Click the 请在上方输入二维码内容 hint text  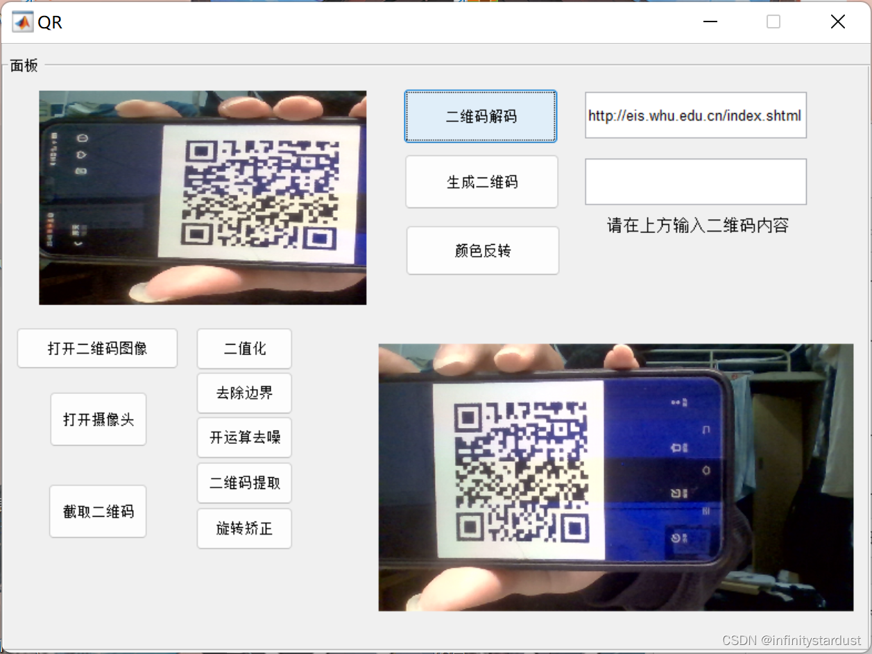tap(695, 225)
